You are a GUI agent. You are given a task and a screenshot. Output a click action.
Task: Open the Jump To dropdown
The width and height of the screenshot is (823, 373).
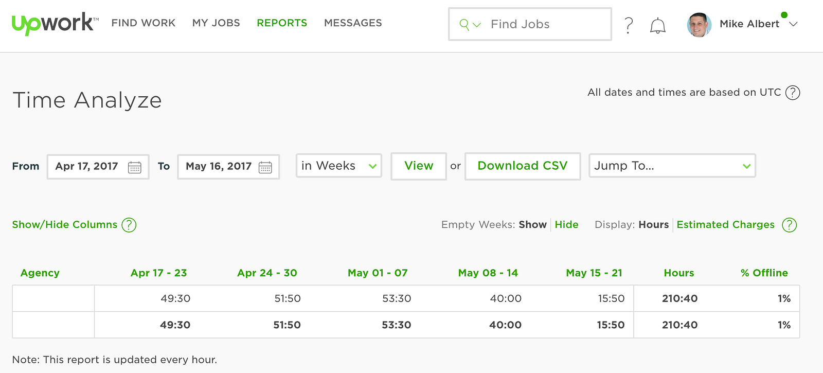[672, 166]
